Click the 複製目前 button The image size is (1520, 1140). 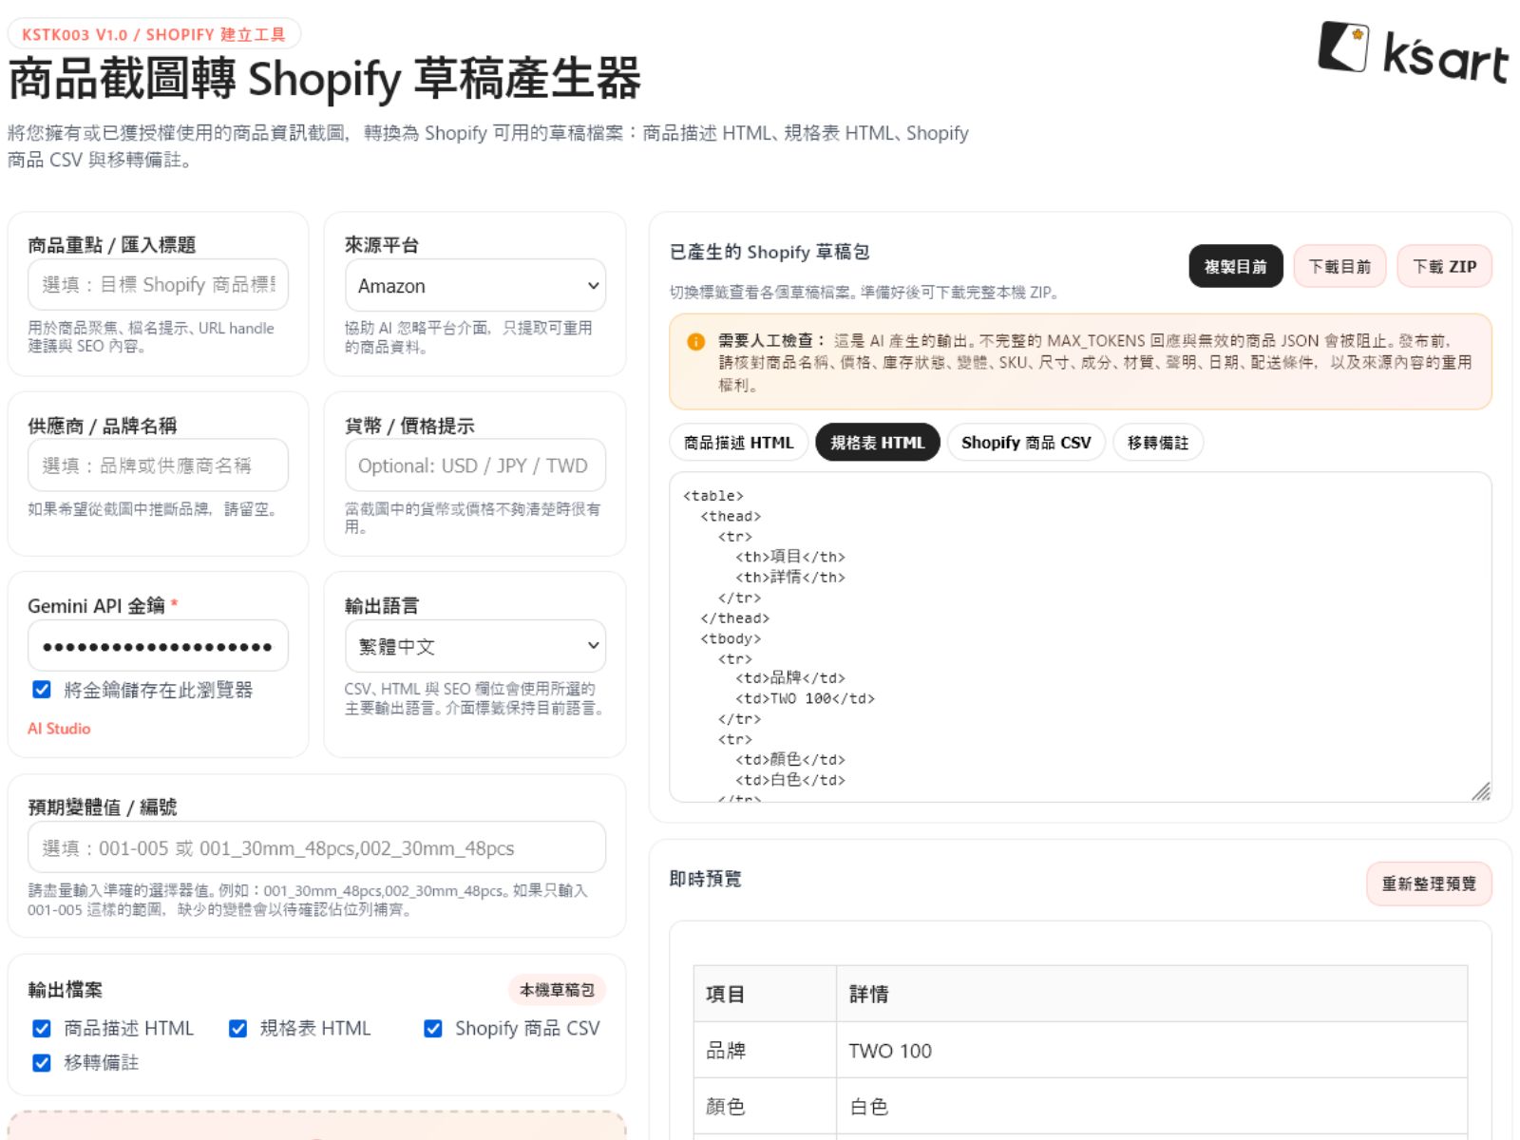point(1235,266)
